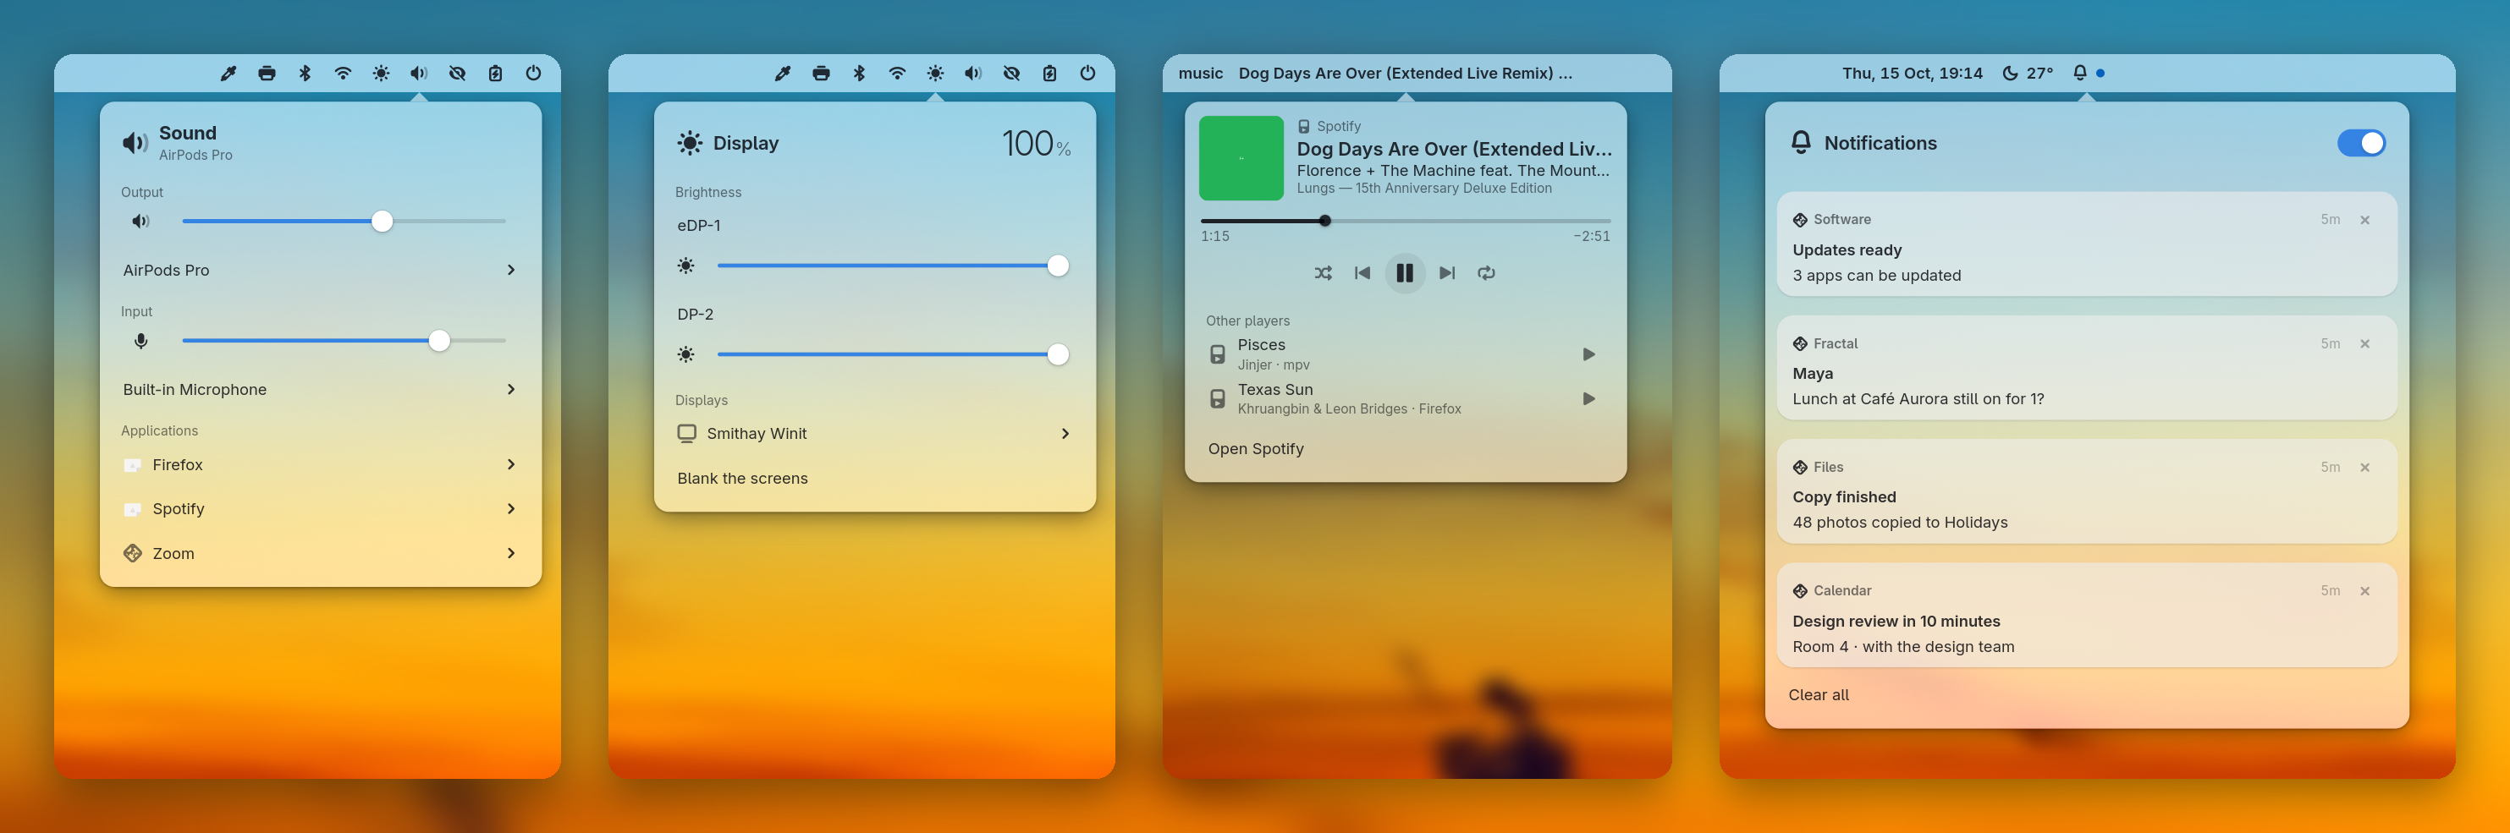Click the Bluetooth icon above the Sound popup
Image resolution: width=2510 pixels, height=833 pixels.
pos(305,73)
